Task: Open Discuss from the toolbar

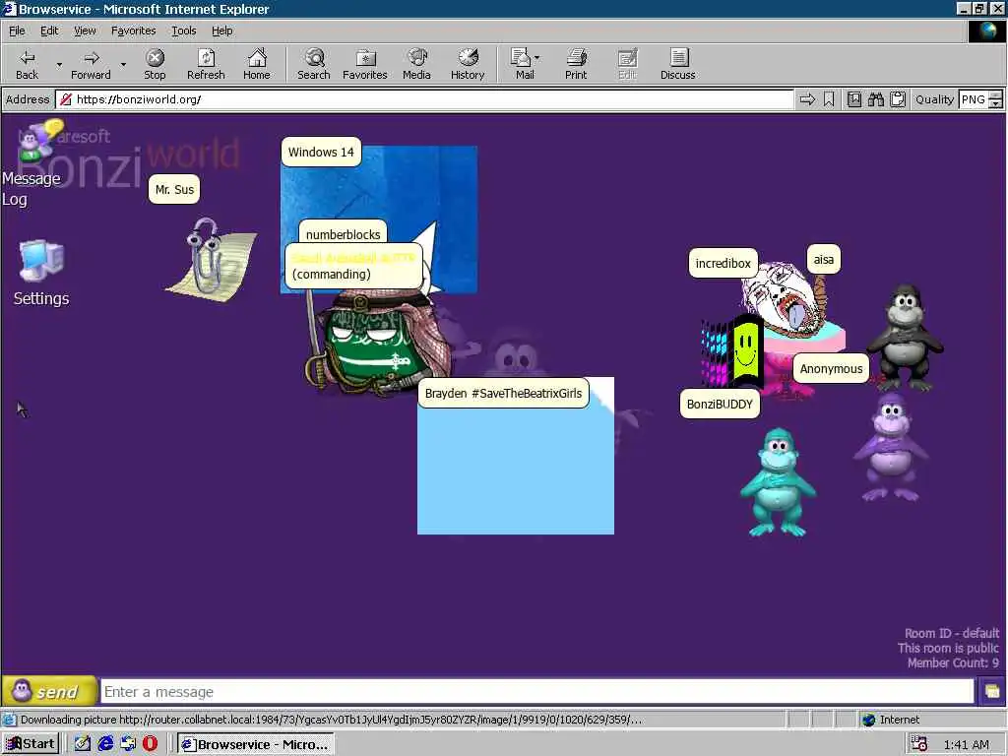Action: (677, 64)
